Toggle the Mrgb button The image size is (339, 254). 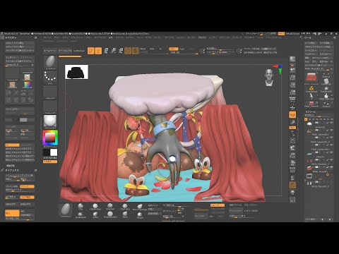tap(143, 49)
